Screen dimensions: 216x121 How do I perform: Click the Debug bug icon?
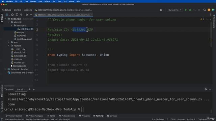190,10
